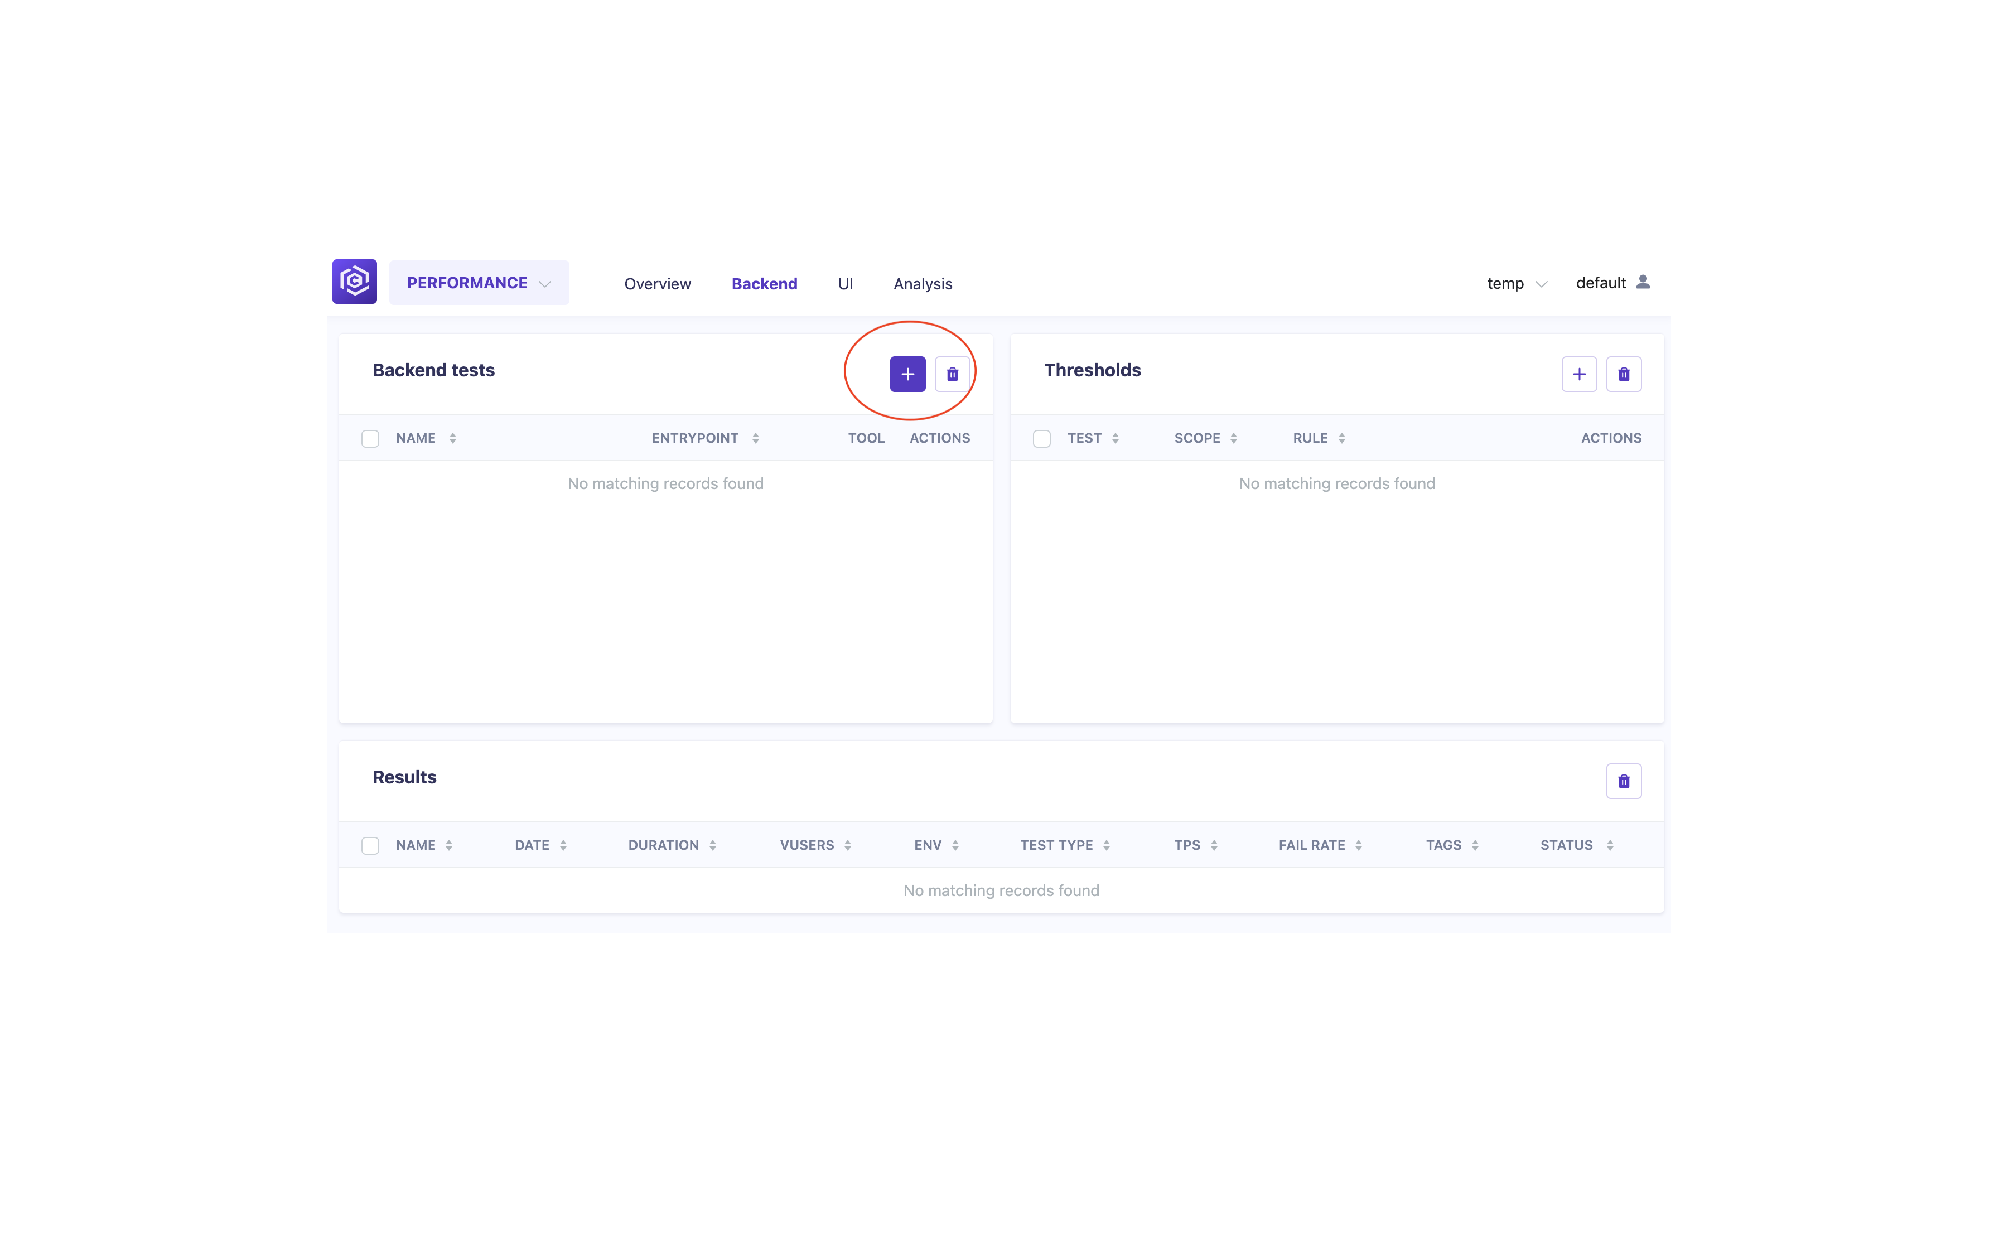Click 'No matching records found' in Thresholds
The image size is (1999, 1249).
coord(1336,483)
